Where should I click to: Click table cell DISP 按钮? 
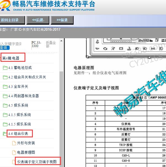(x=126, y=150)
